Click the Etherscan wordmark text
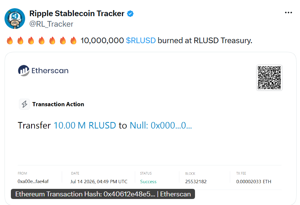 tap(50, 71)
